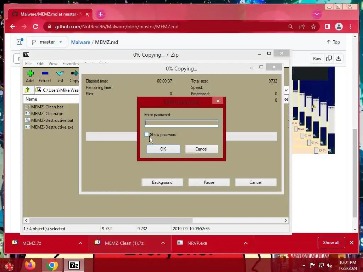Select MEMZ-Destructive.exe in file list
This screenshot has height=272, width=363.
pos(52,127)
